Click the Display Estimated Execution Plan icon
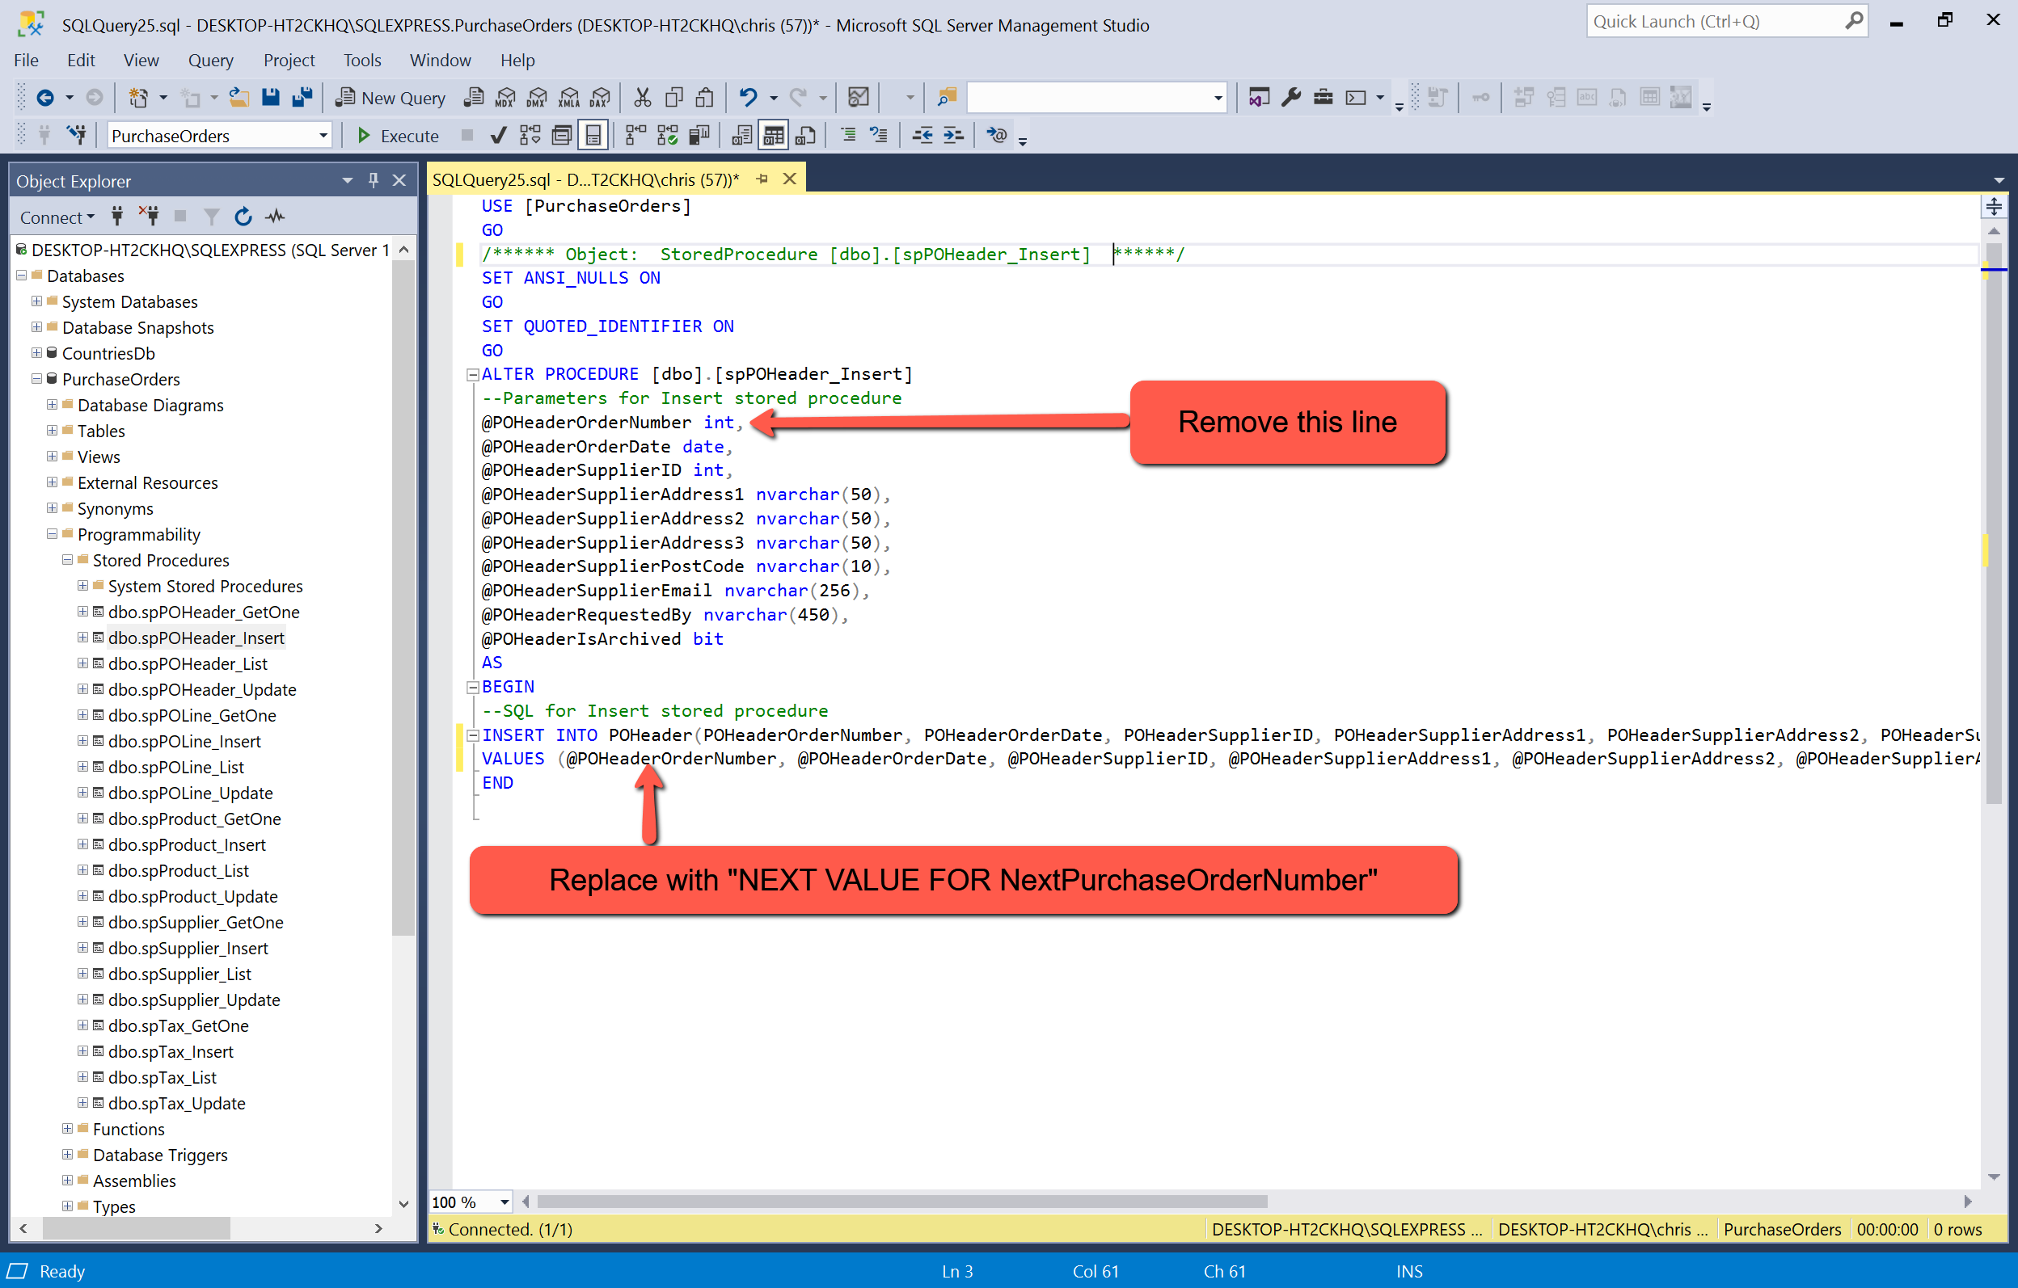 (530, 136)
